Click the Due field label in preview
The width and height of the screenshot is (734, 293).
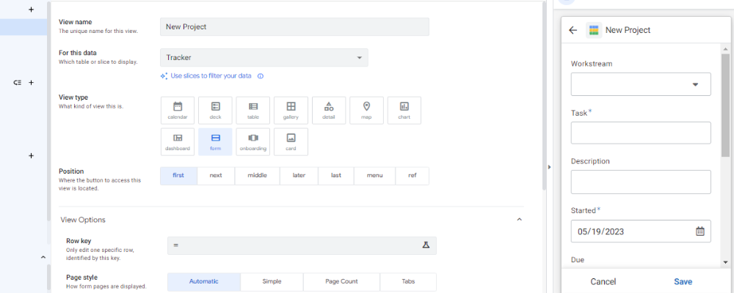[578, 260]
